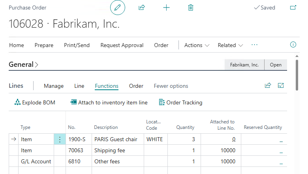Select the Other fees description
Viewport: 308px width, 174px height.
click(118, 161)
